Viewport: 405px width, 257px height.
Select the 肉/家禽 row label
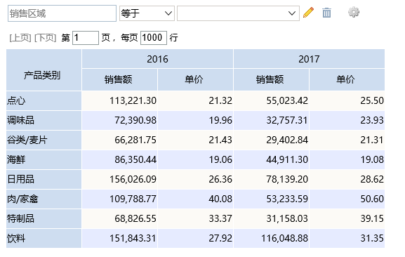[44, 199]
